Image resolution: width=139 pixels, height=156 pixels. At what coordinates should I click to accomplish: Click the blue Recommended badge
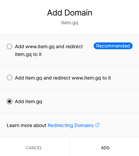(x=113, y=46)
